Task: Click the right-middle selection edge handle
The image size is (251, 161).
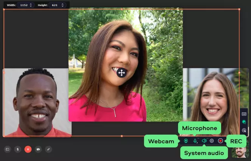Action: coord(239,73)
